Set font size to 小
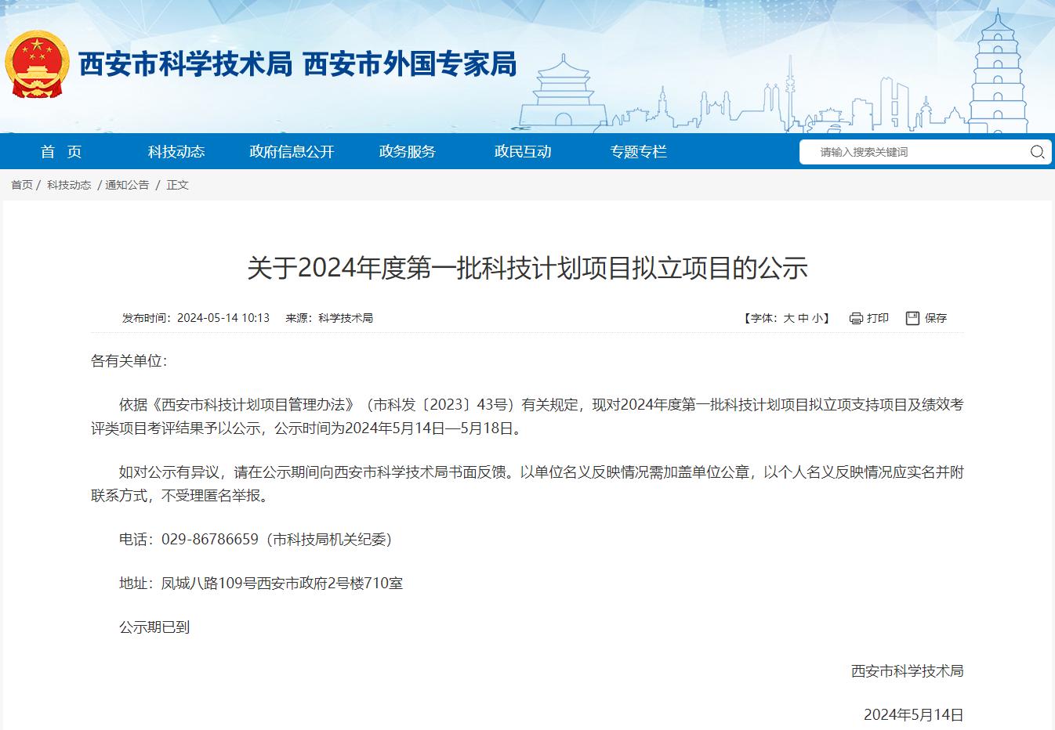The width and height of the screenshot is (1055, 730). click(818, 318)
